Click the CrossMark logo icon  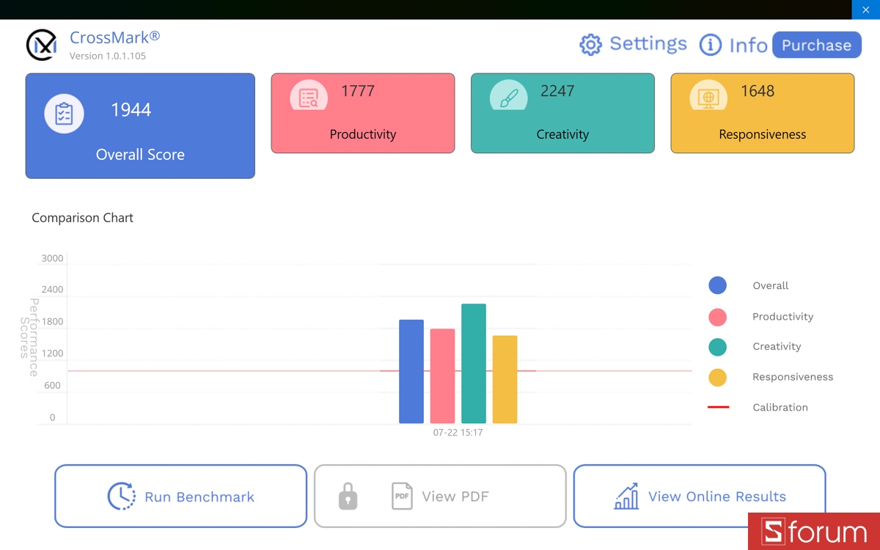click(41, 45)
